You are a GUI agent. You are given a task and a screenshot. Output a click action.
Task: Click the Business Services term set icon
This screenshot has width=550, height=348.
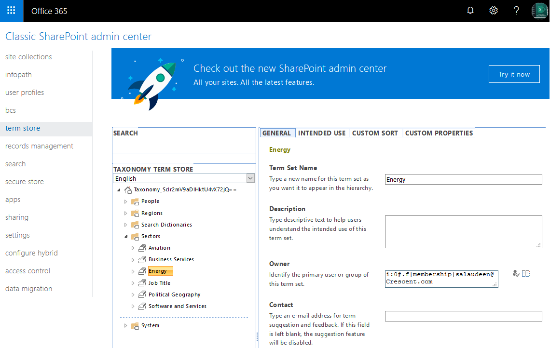click(x=142, y=260)
